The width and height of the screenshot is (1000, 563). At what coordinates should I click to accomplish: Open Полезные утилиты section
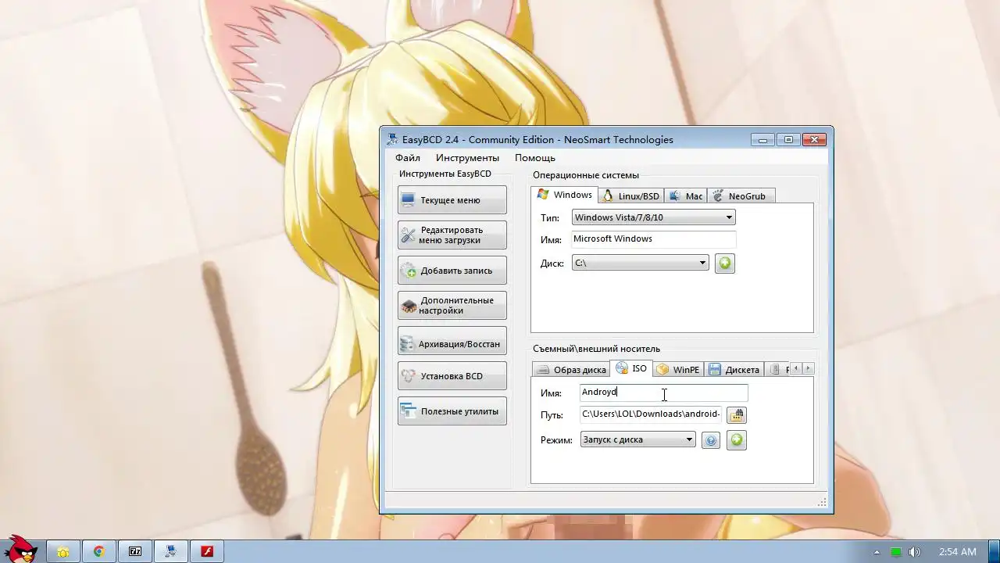click(x=452, y=411)
